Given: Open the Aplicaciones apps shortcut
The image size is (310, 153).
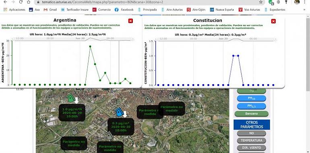Looking at the screenshot, I should [x=14, y=10].
